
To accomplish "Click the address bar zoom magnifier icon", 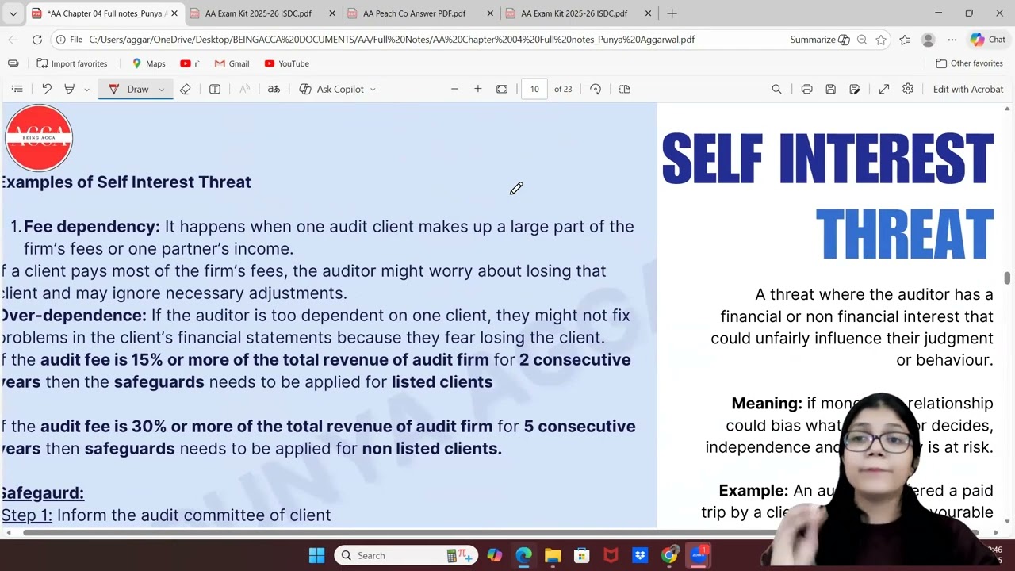I will pyautogui.click(x=862, y=40).
